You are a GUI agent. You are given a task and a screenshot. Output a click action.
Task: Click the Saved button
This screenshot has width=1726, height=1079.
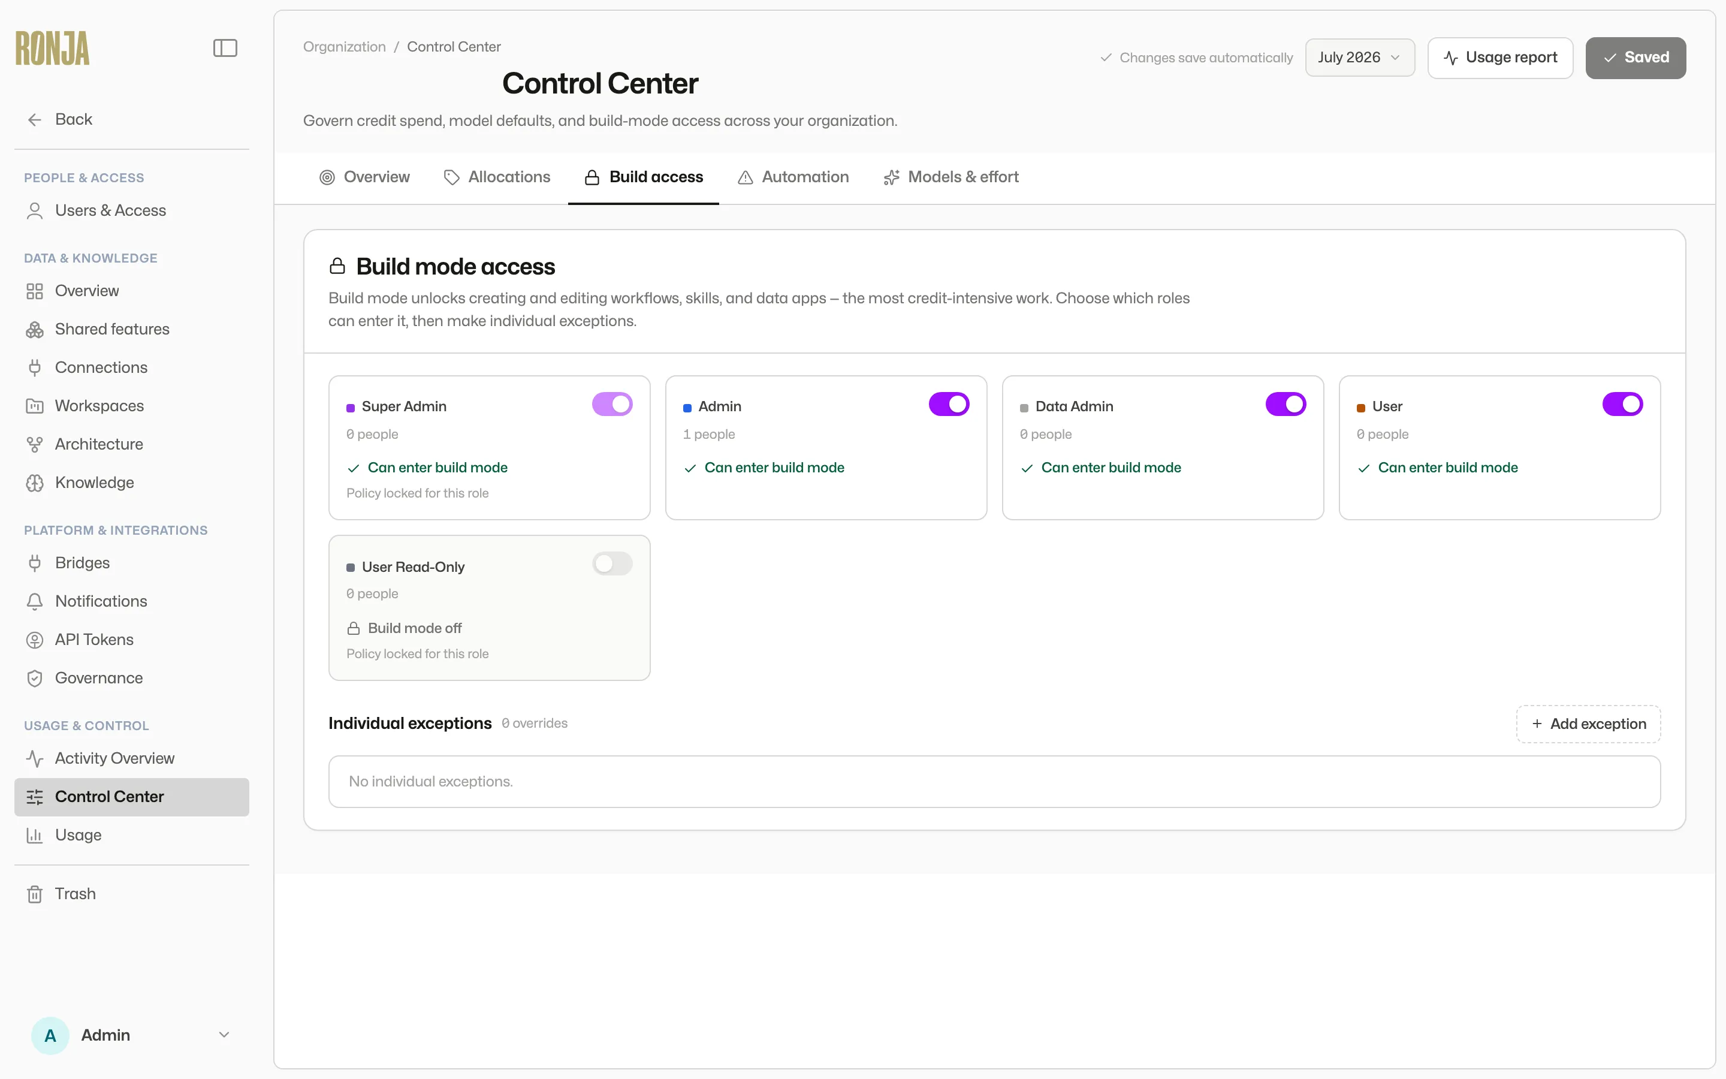[x=1636, y=58]
